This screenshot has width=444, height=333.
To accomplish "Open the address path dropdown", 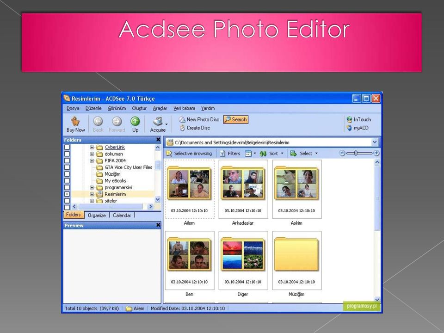I will (375, 142).
